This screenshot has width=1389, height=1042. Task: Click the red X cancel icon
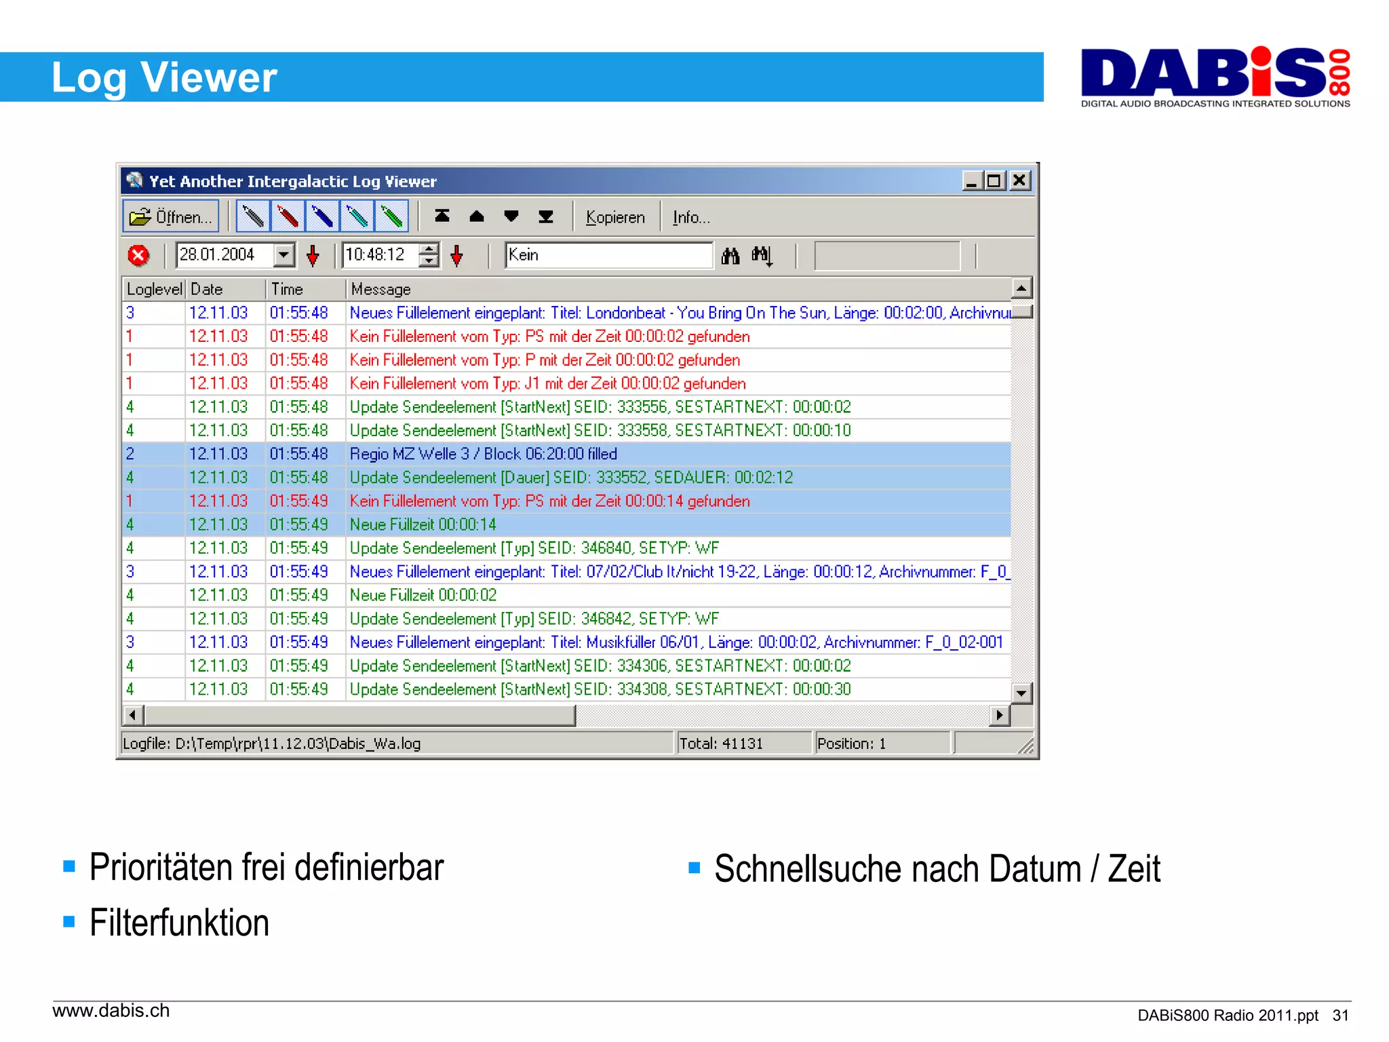pos(138,256)
